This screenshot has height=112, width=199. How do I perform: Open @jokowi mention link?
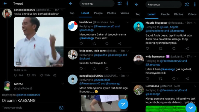[x=84, y=58]
